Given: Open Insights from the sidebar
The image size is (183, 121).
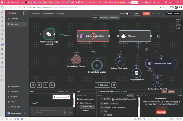Looking at the screenshot, I should tap(17, 97).
